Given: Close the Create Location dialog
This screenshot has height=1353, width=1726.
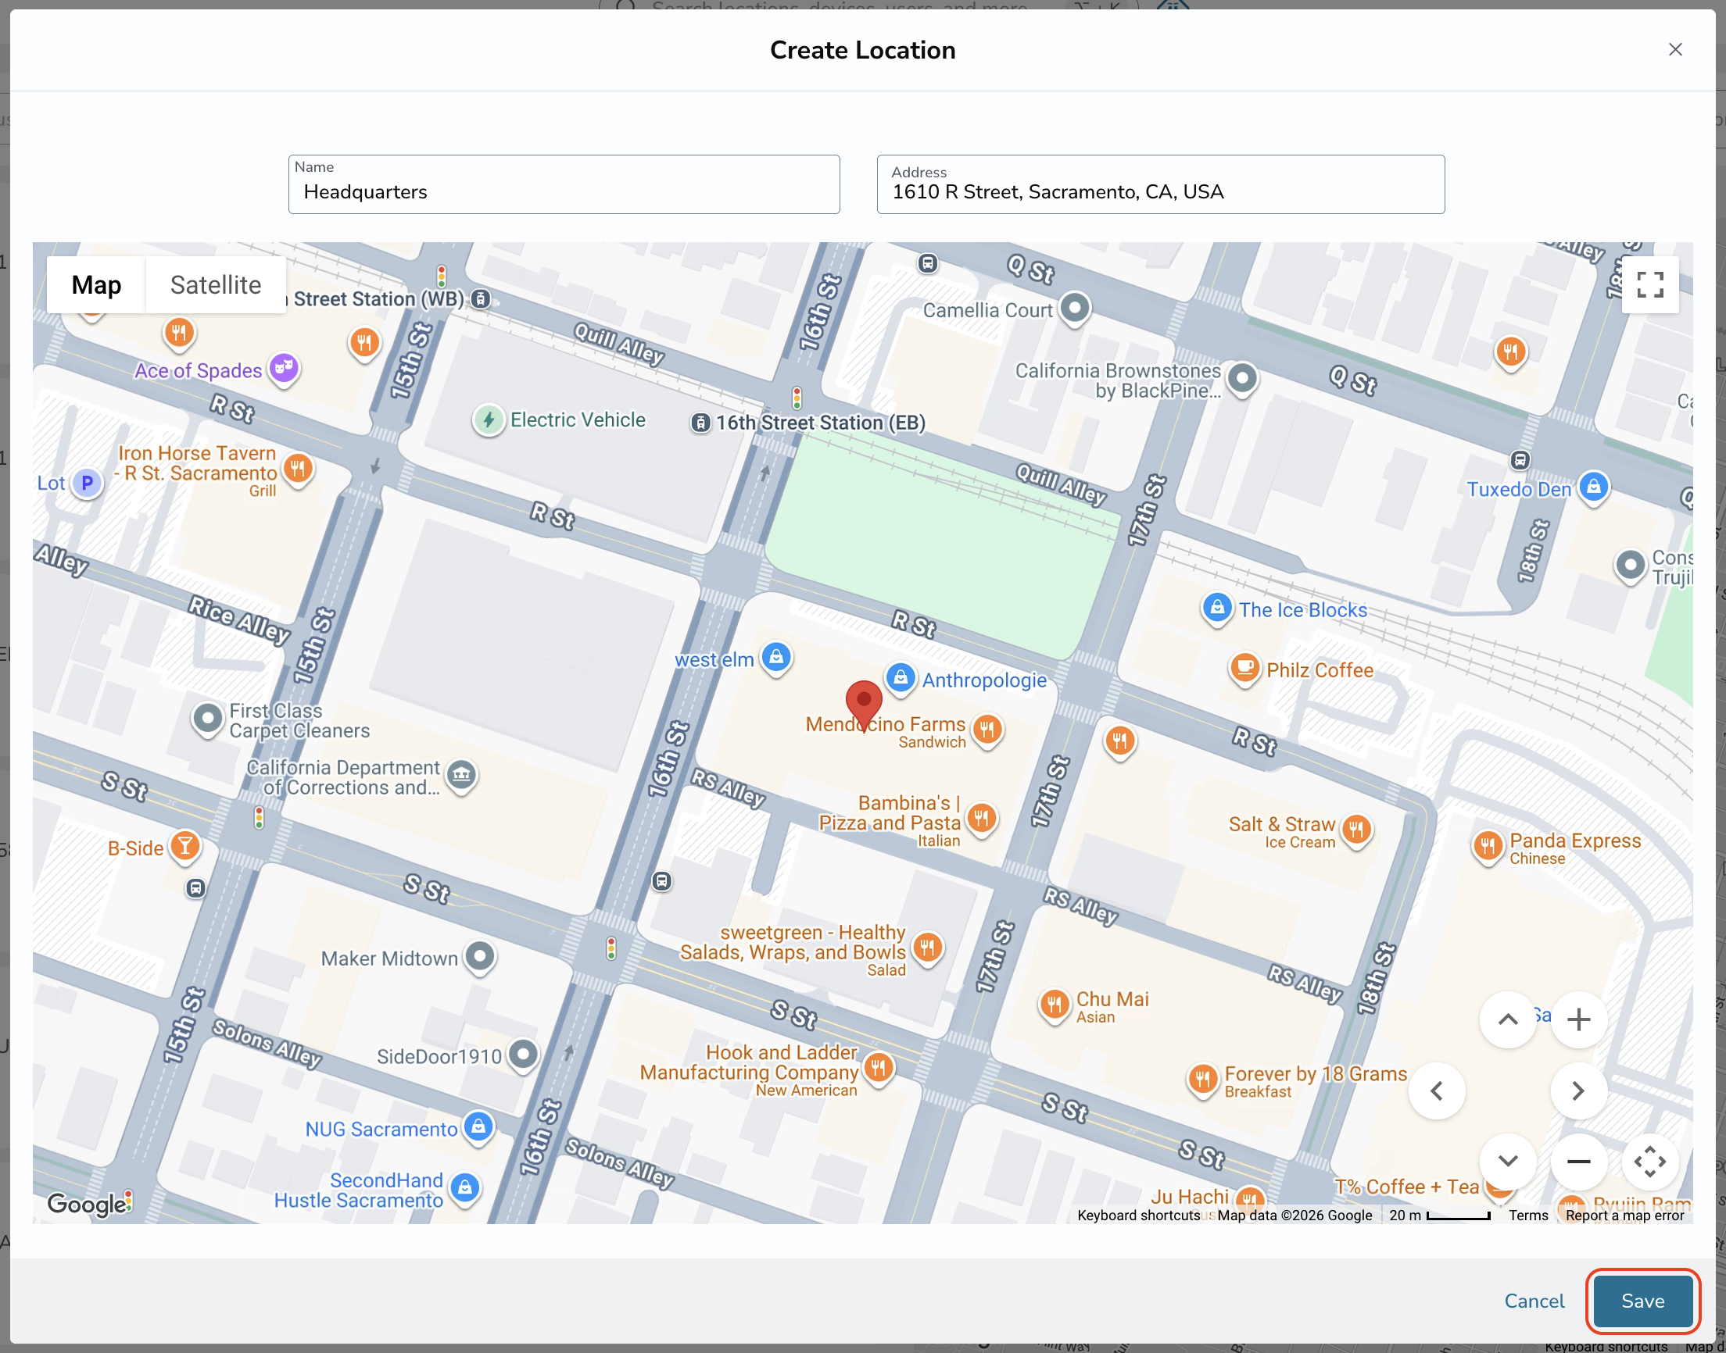Looking at the screenshot, I should click(1674, 49).
